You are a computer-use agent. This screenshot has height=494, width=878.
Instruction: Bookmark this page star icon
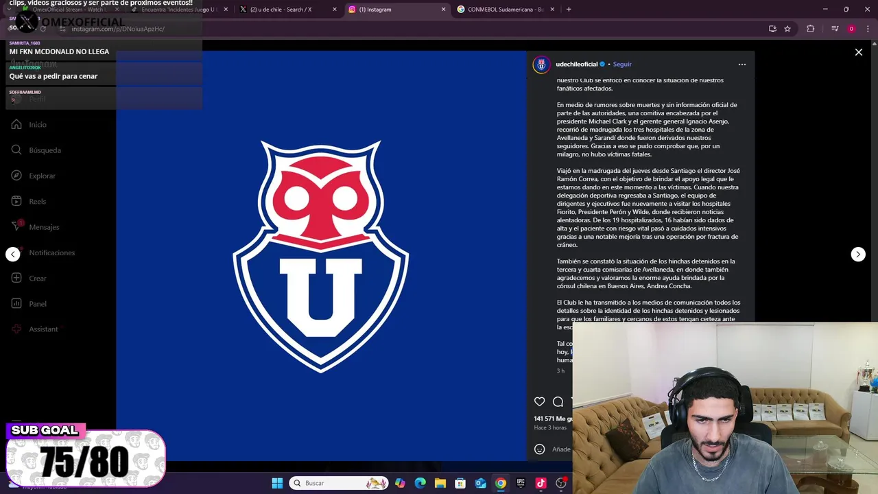[787, 29]
